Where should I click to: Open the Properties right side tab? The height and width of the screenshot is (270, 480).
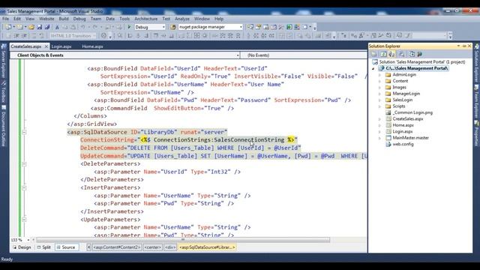tap(477, 133)
